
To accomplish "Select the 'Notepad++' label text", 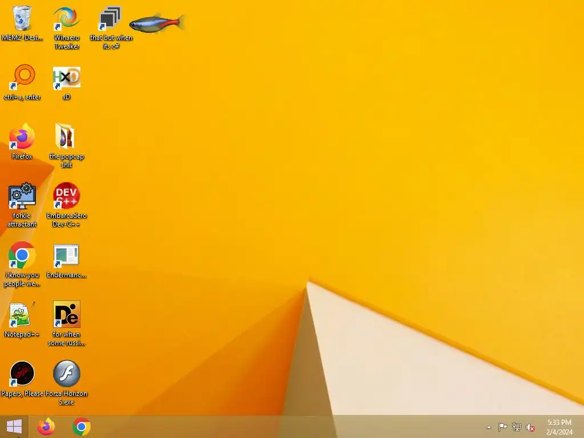I will point(22,334).
